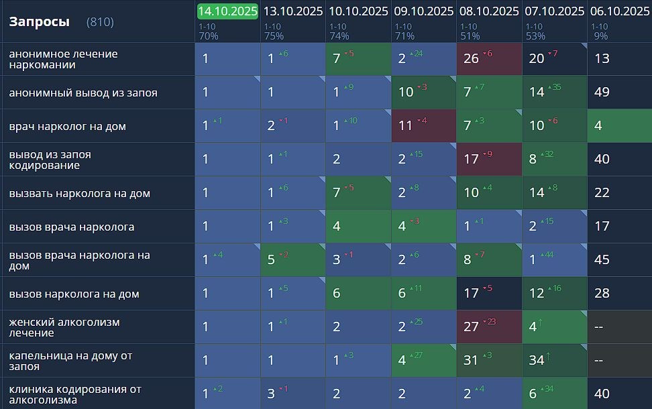Click position 49 for анонимный вывод из запоя

tap(602, 93)
